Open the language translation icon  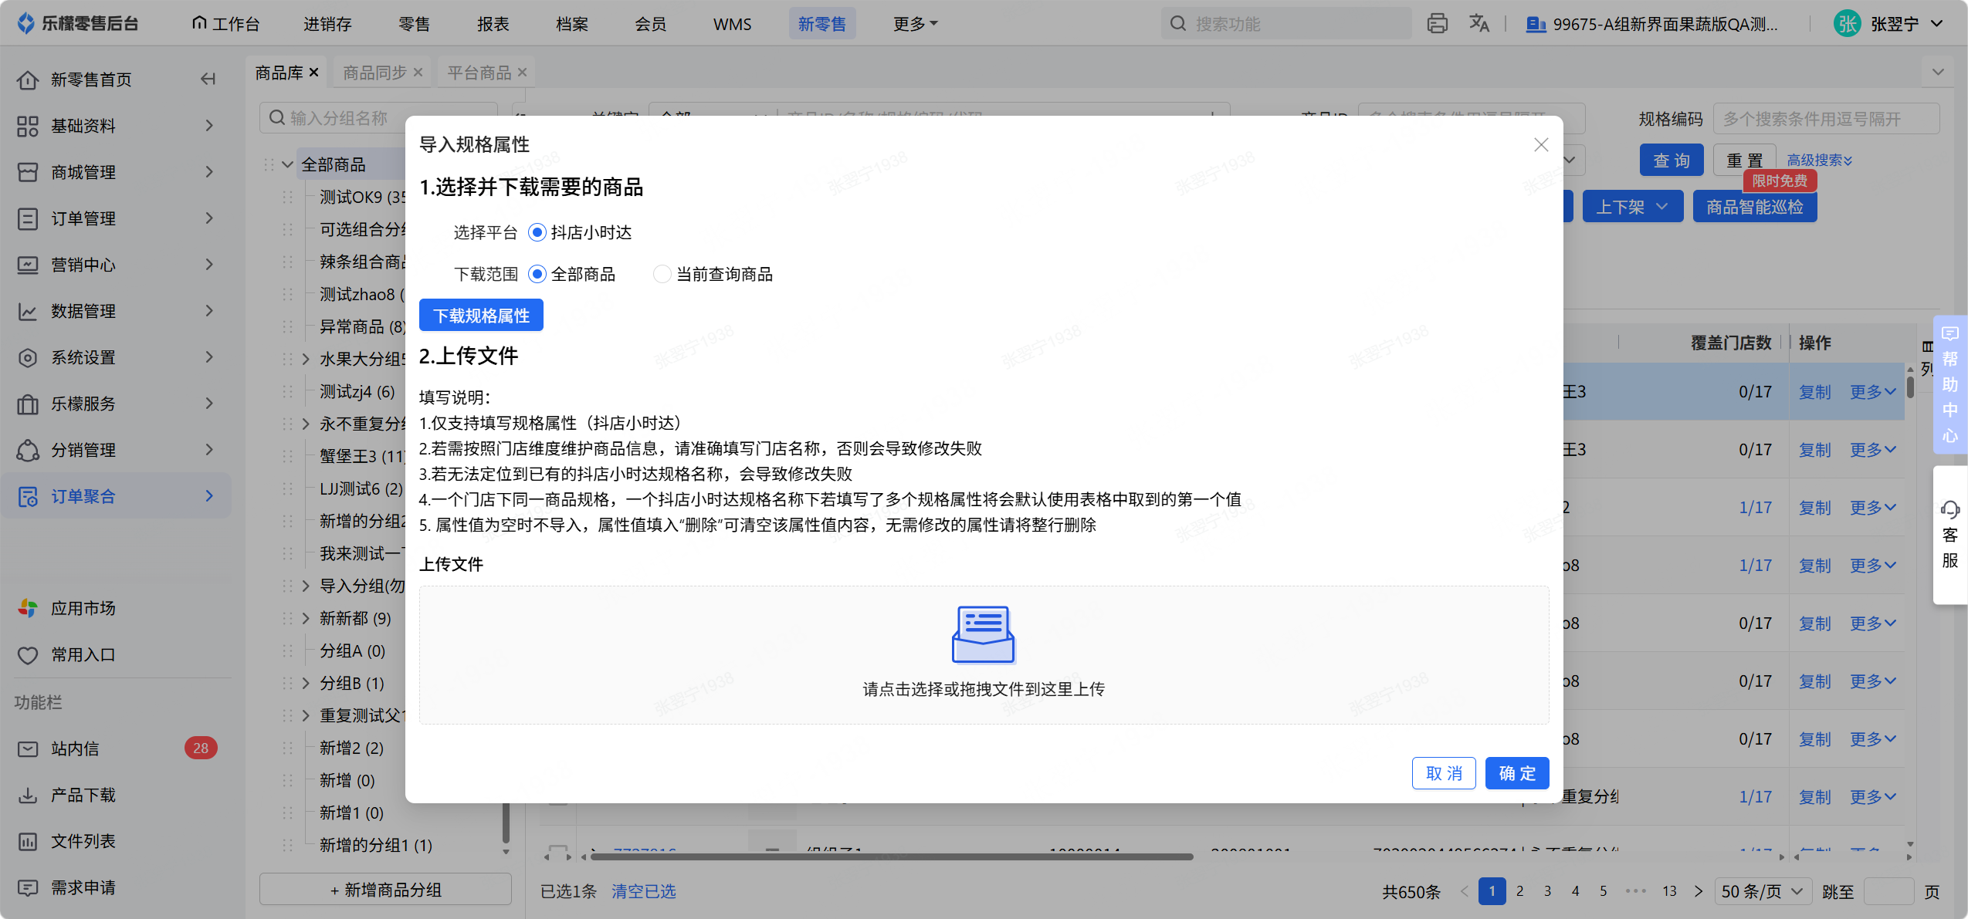click(1479, 24)
